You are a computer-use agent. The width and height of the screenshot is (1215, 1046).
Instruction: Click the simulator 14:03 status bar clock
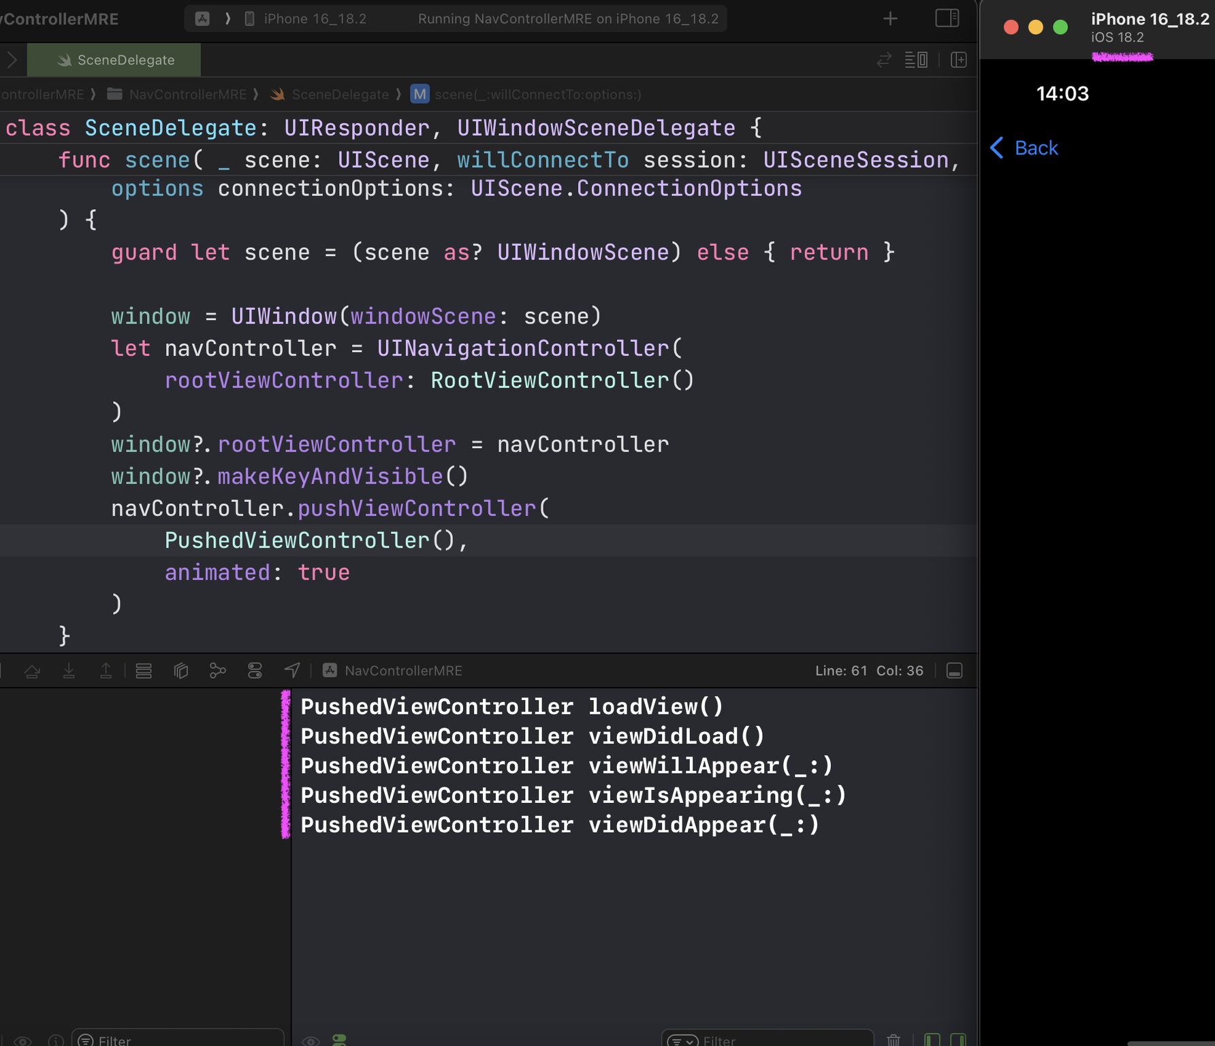pyautogui.click(x=1062, y=93)
